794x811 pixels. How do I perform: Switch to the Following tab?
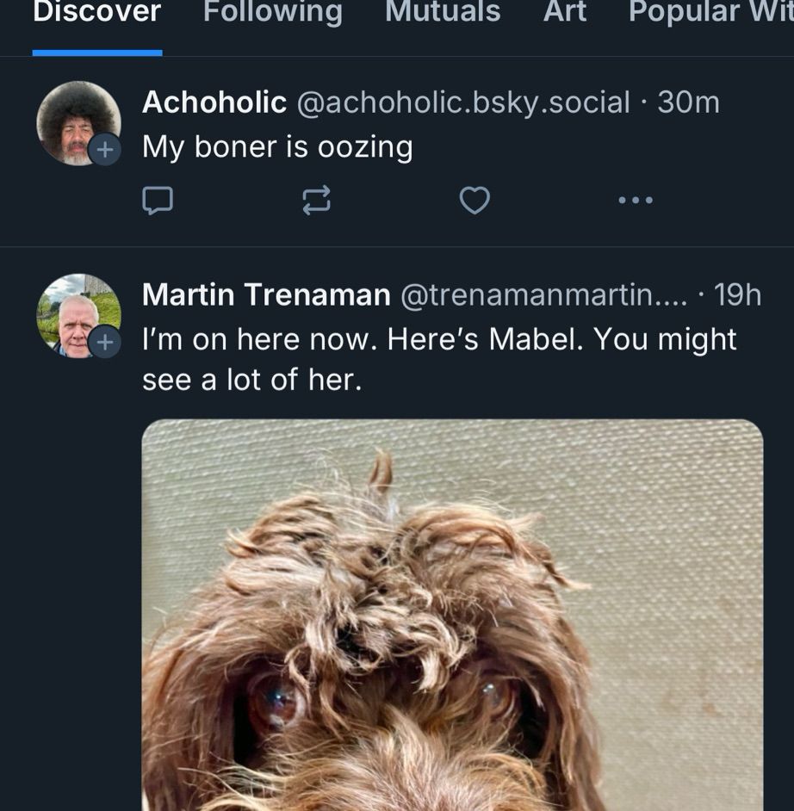pos(272,13)
